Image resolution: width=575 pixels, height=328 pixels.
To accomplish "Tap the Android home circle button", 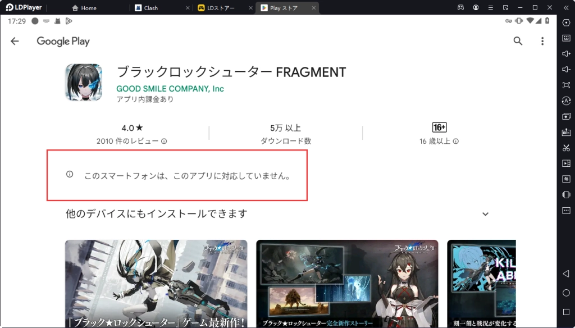I will point(566,293).
